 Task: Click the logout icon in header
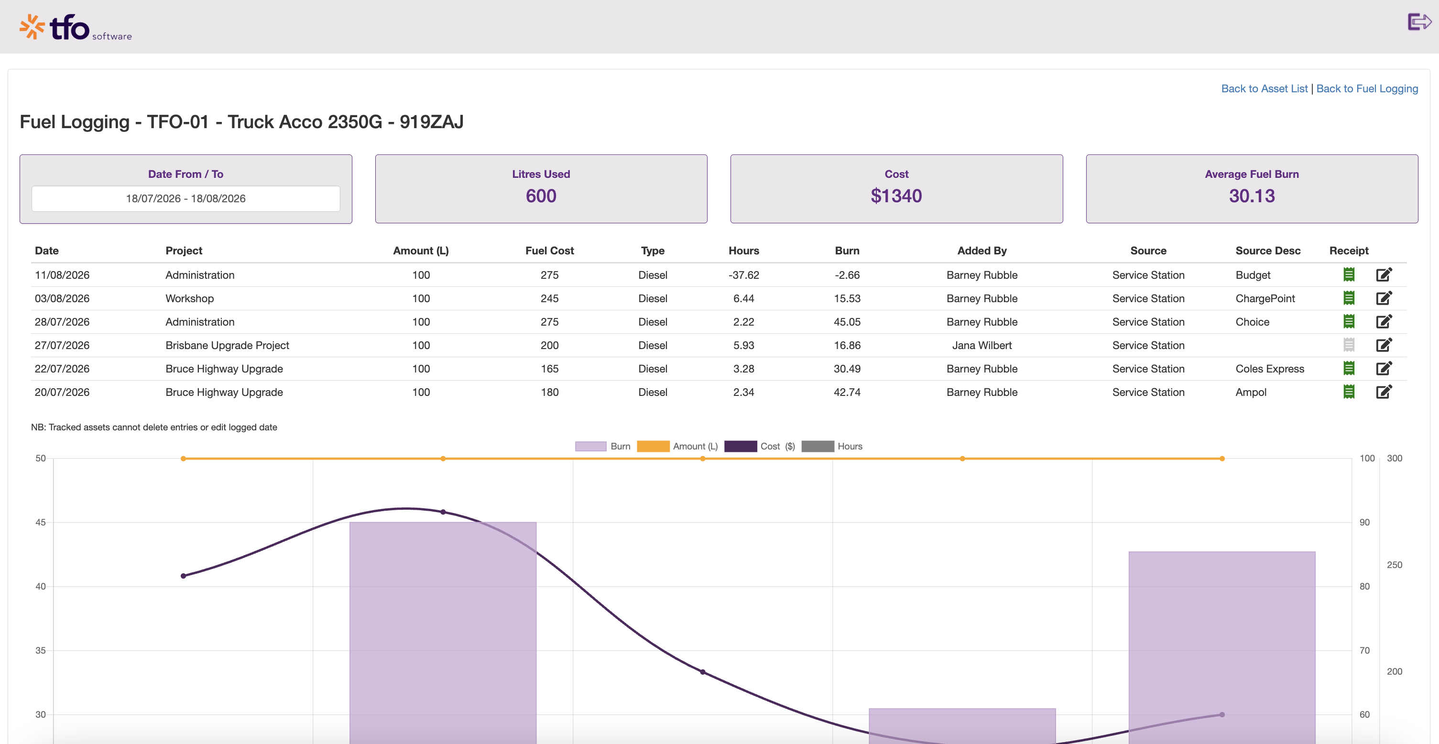[1419, 22]
